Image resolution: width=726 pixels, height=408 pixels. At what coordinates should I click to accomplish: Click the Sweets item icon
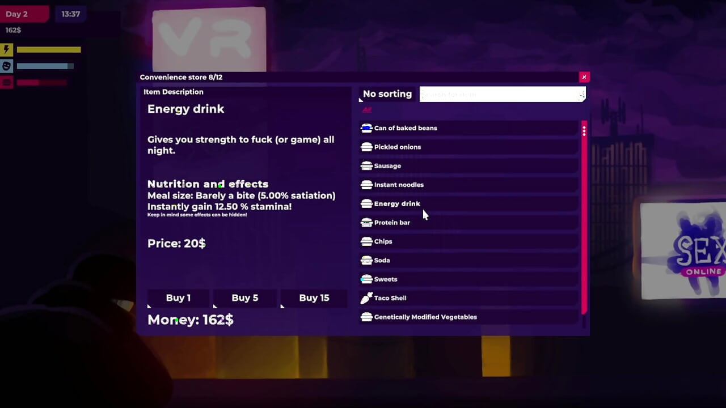[366, 279]
